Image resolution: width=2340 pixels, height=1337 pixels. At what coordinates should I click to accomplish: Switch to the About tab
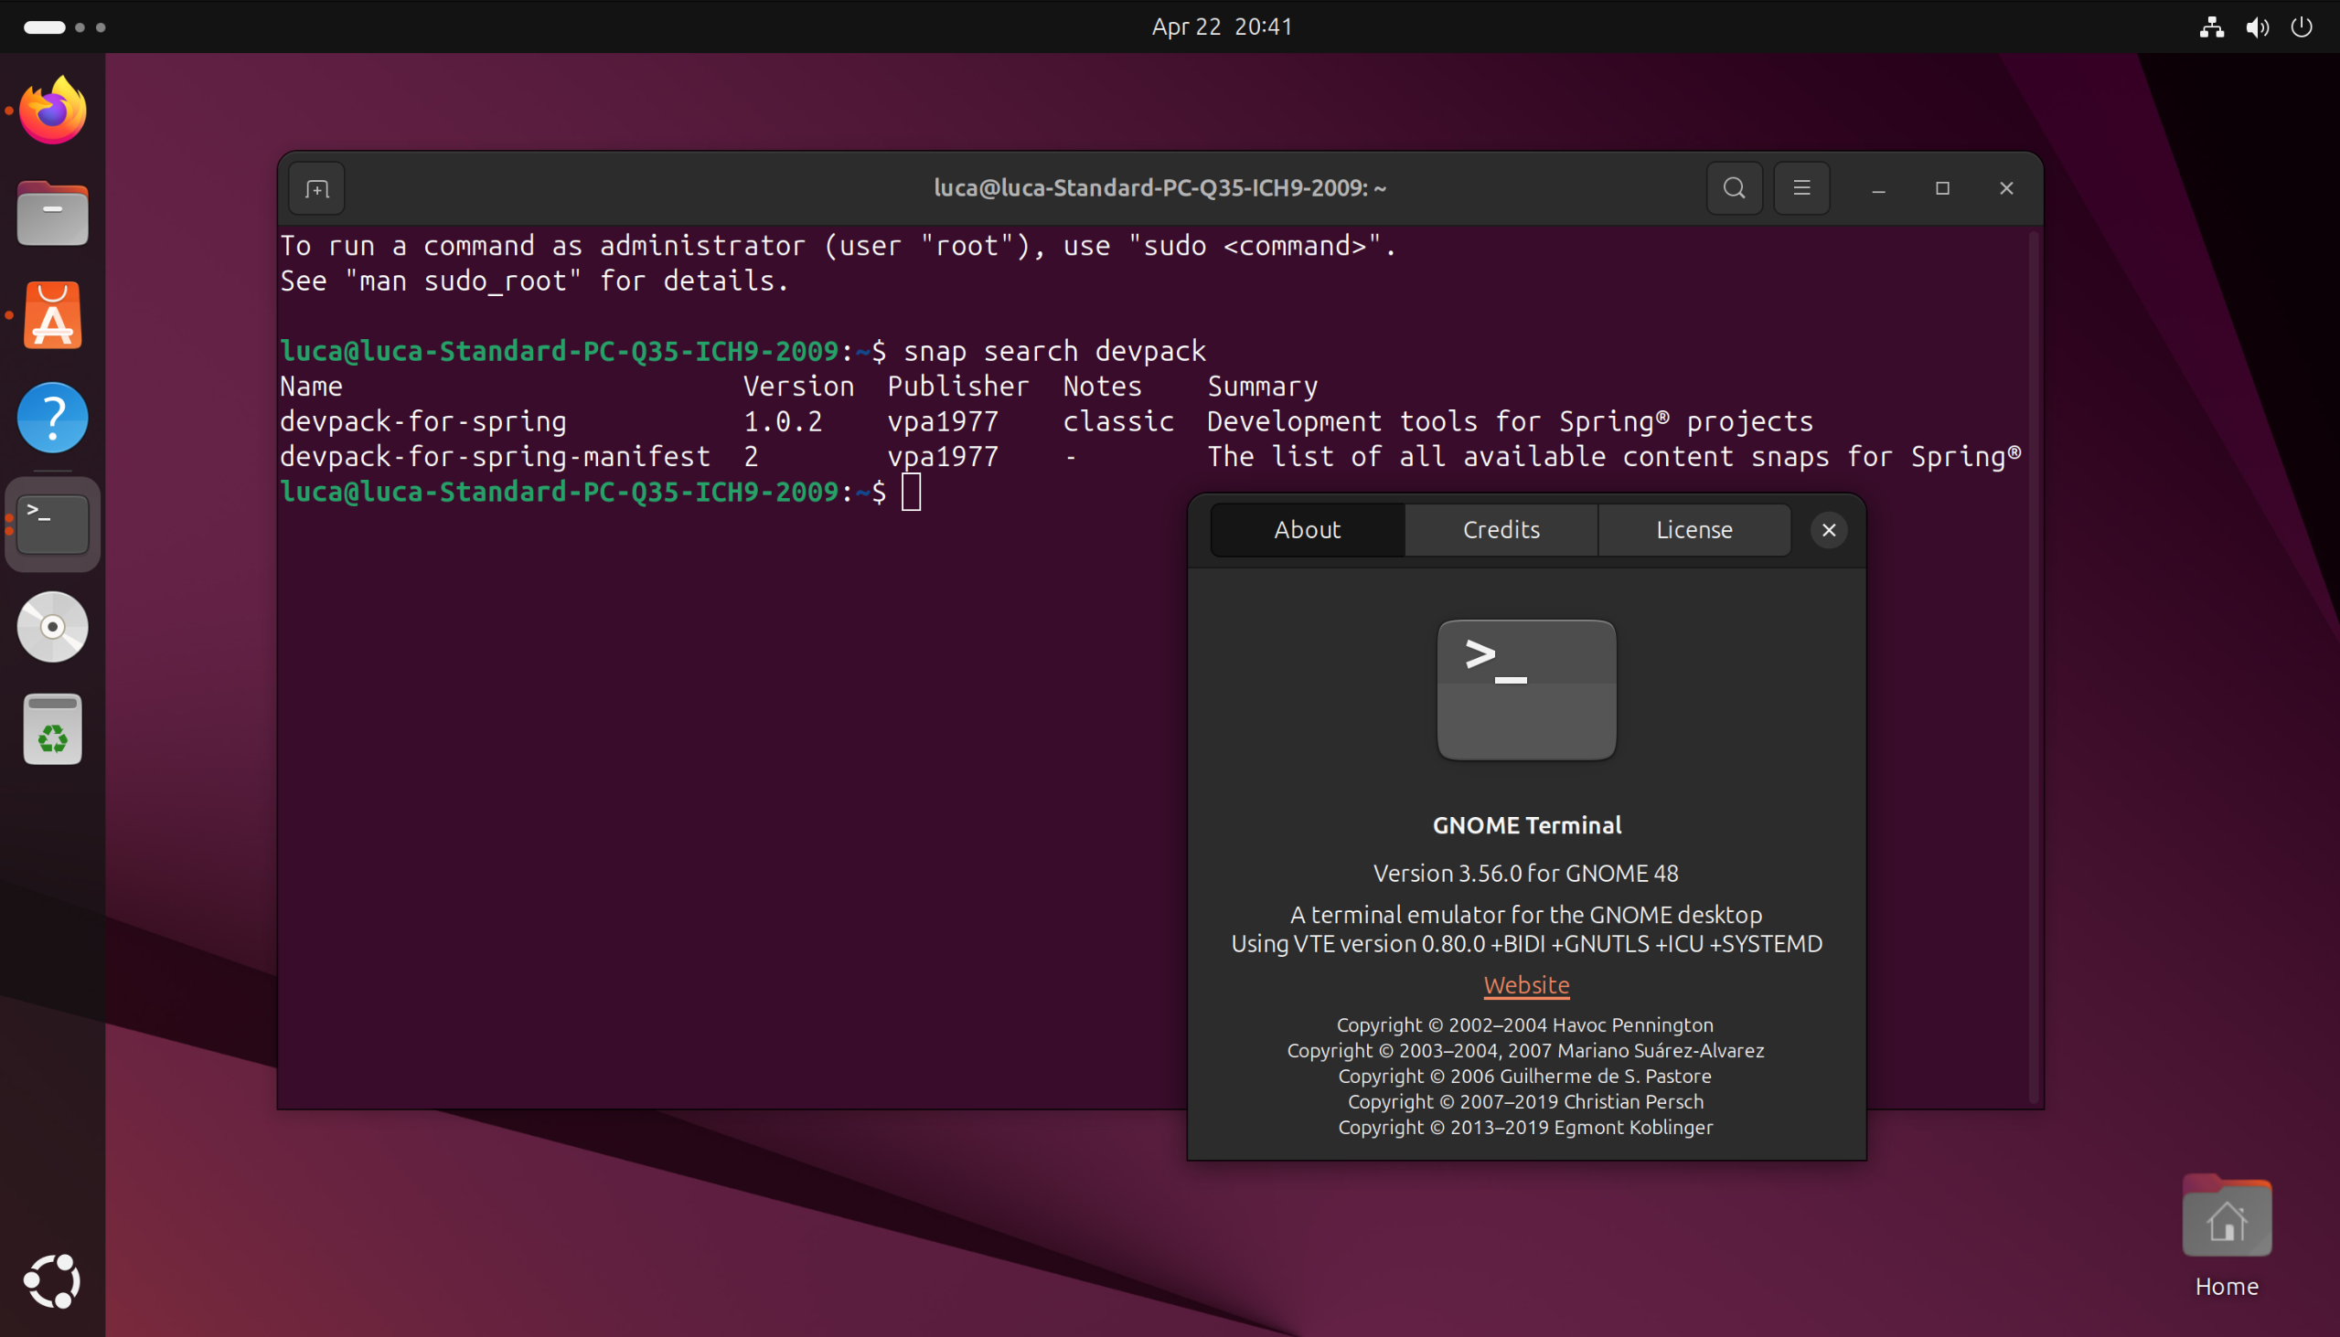coord(1308,530)
